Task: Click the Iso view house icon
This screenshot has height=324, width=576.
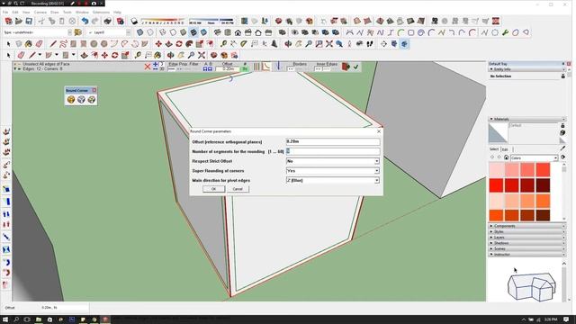Action: pos(218,32)
